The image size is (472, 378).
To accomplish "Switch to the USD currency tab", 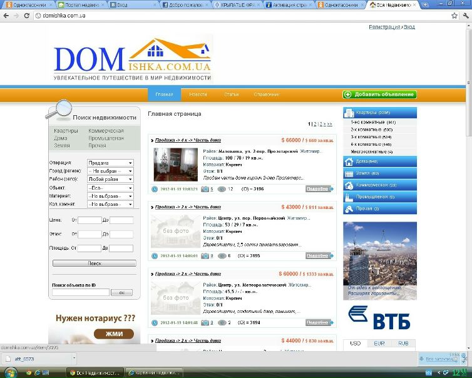I will pyautogui.click(x=355, y=344).
